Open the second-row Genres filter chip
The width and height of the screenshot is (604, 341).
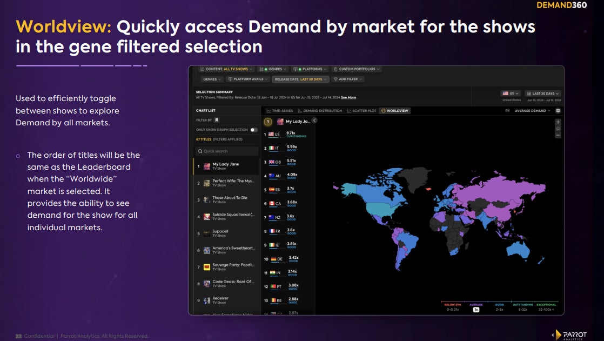pos(212,79)
